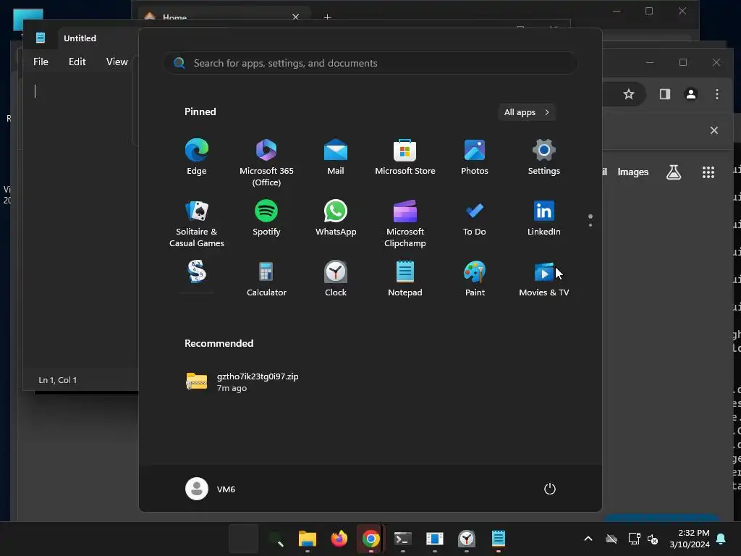Launch the Paint app

[475, 279]
